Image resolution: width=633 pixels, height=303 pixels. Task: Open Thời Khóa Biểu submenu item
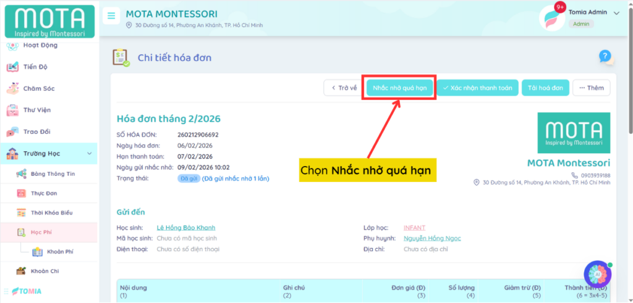coord(51,213)
